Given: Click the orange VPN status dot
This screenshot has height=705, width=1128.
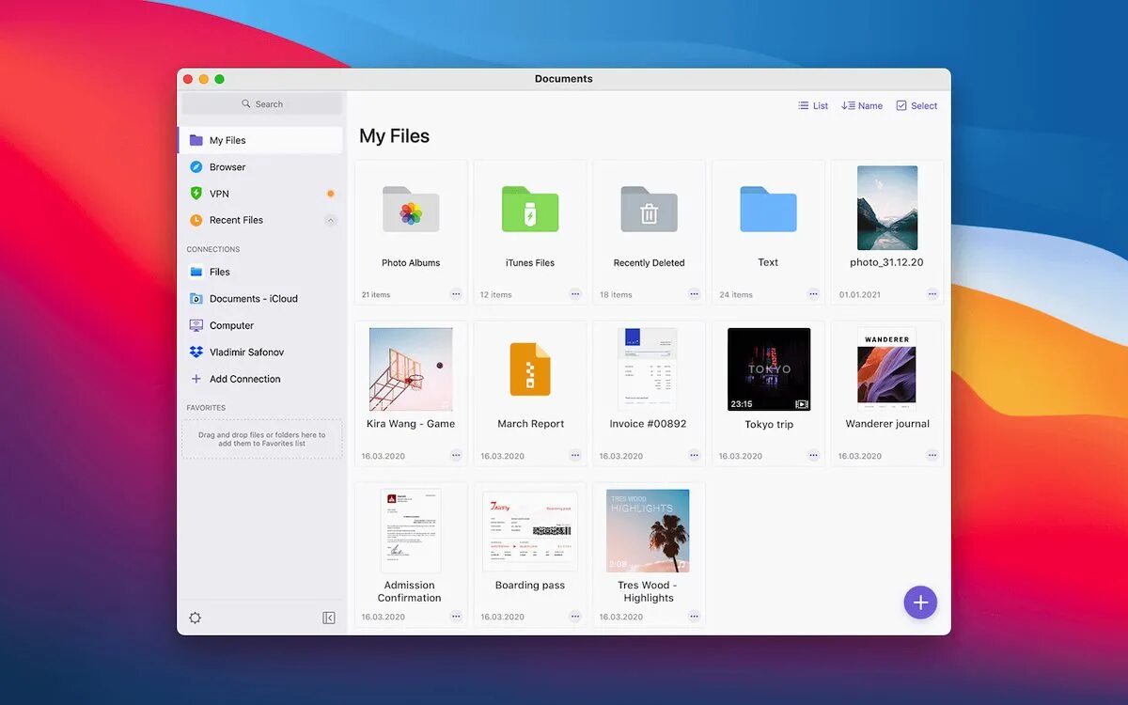Looking at the screenshot, I should [x=330, y=194].
